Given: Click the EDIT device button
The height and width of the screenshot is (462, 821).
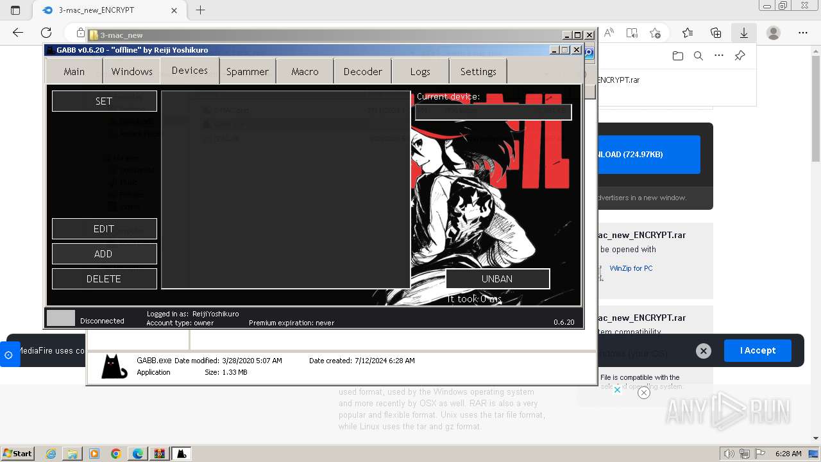Looking at the screenshot, I should click(x=105, y=229).
